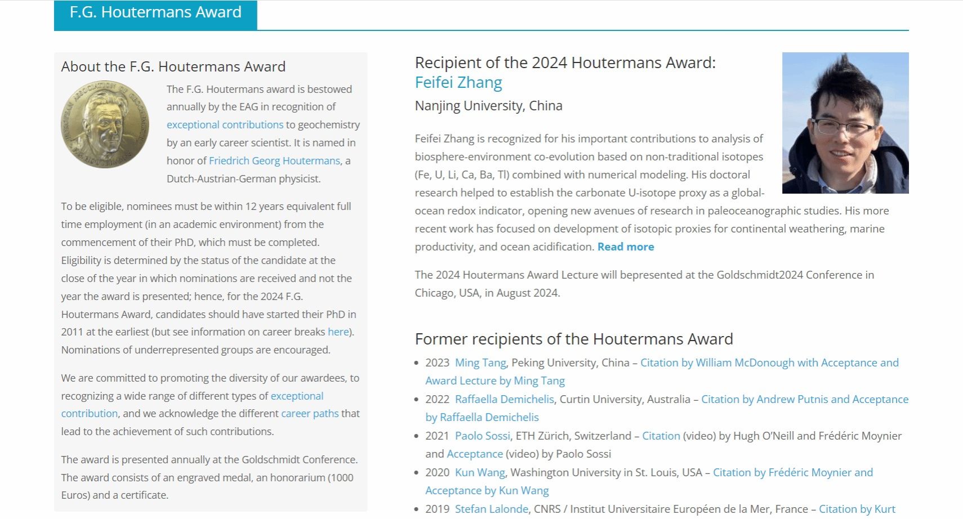Click the Houtermans gold medal image
The image size is (963, 519).
coord(105,124)
